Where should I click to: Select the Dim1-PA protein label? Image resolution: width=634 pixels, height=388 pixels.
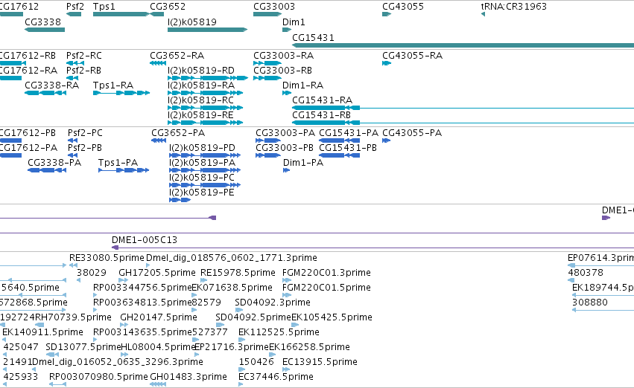tap(303, 163)
